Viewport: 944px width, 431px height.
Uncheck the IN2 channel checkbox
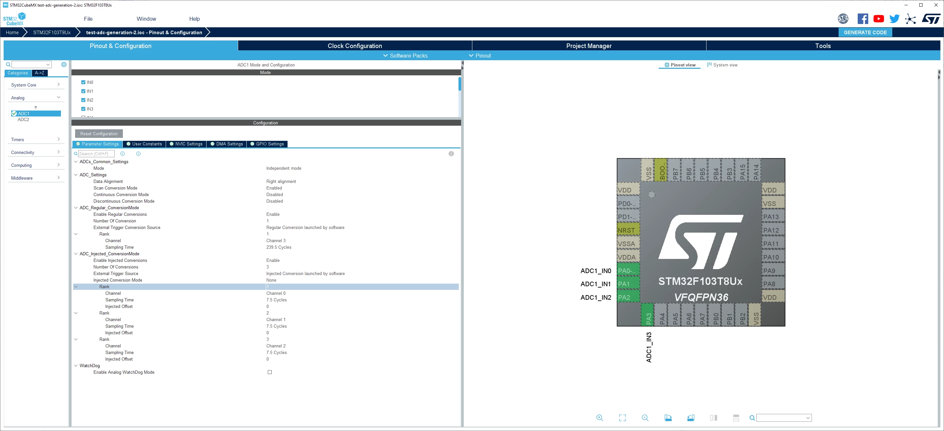pos(83,100)
